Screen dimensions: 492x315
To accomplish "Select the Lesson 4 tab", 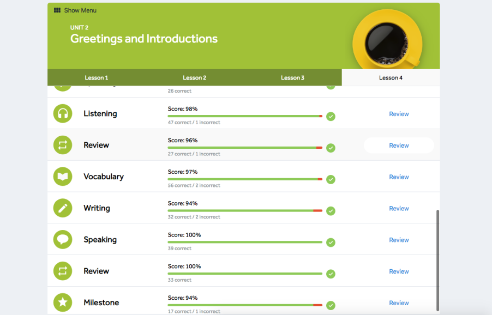I will click(391, 78).
